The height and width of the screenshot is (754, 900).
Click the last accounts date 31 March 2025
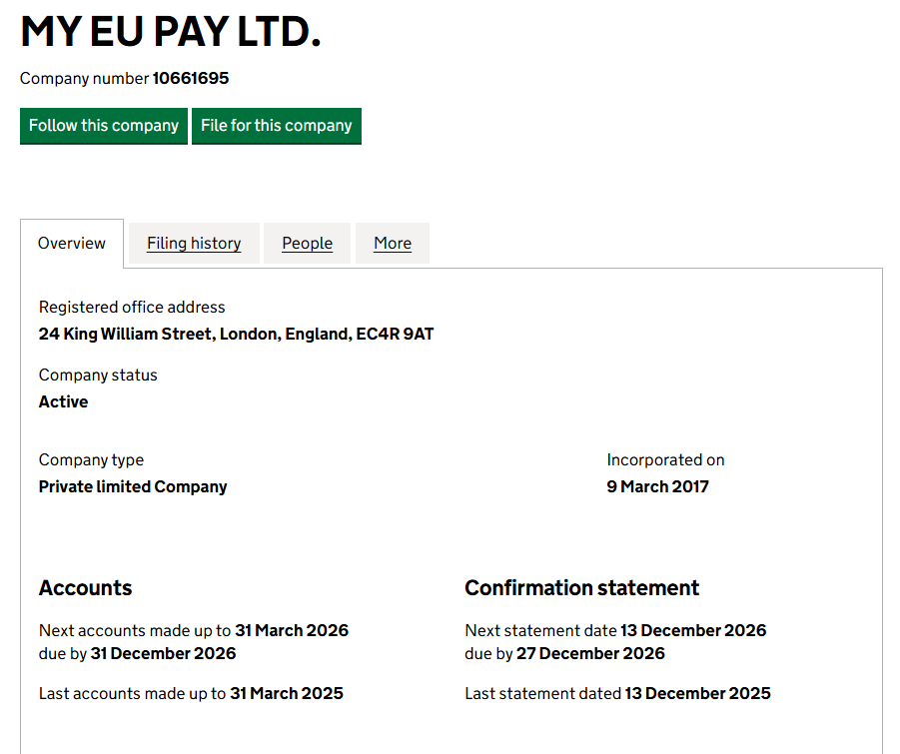[287, 693]
